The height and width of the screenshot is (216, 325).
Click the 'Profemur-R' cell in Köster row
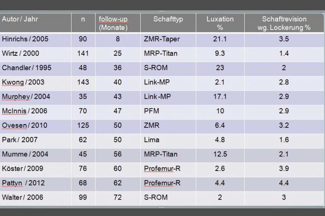168,169
